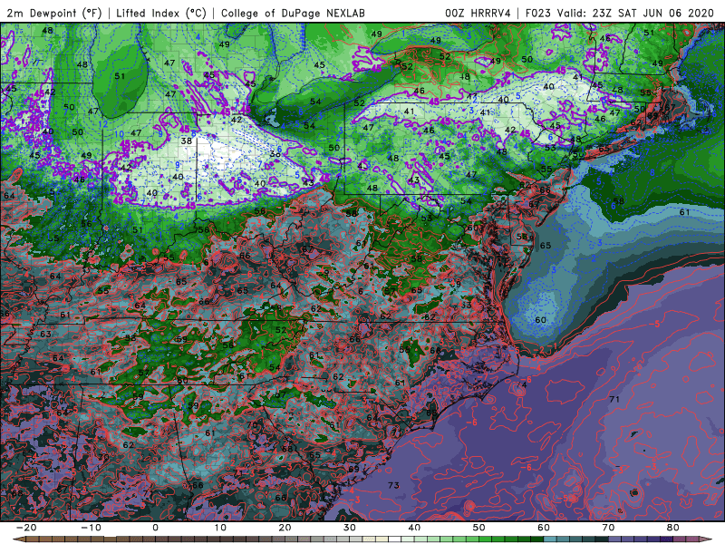Click the 30 colorbar tick label
This screenshot has height=544, width=725.
pos(350,528)
